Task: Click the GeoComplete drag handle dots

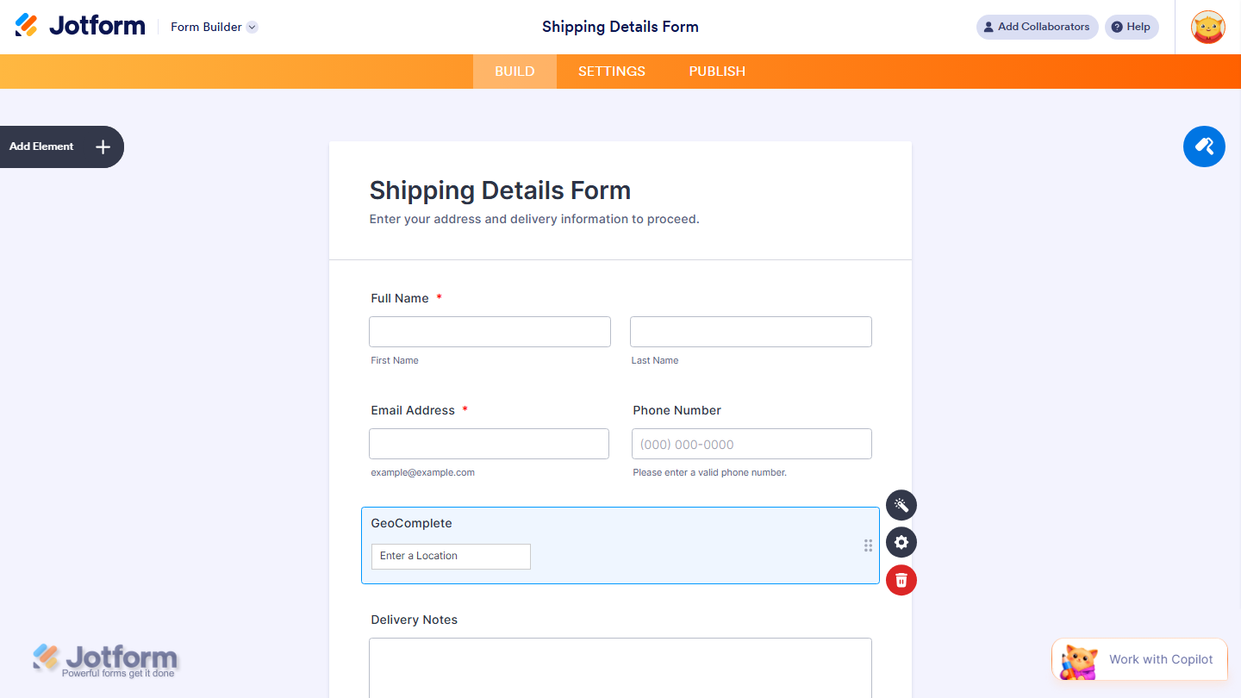Action: (x=868, y=545)
